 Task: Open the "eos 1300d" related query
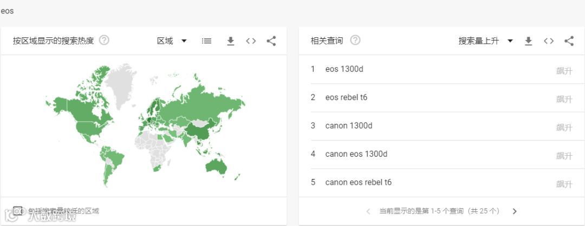tap(344, 69)
